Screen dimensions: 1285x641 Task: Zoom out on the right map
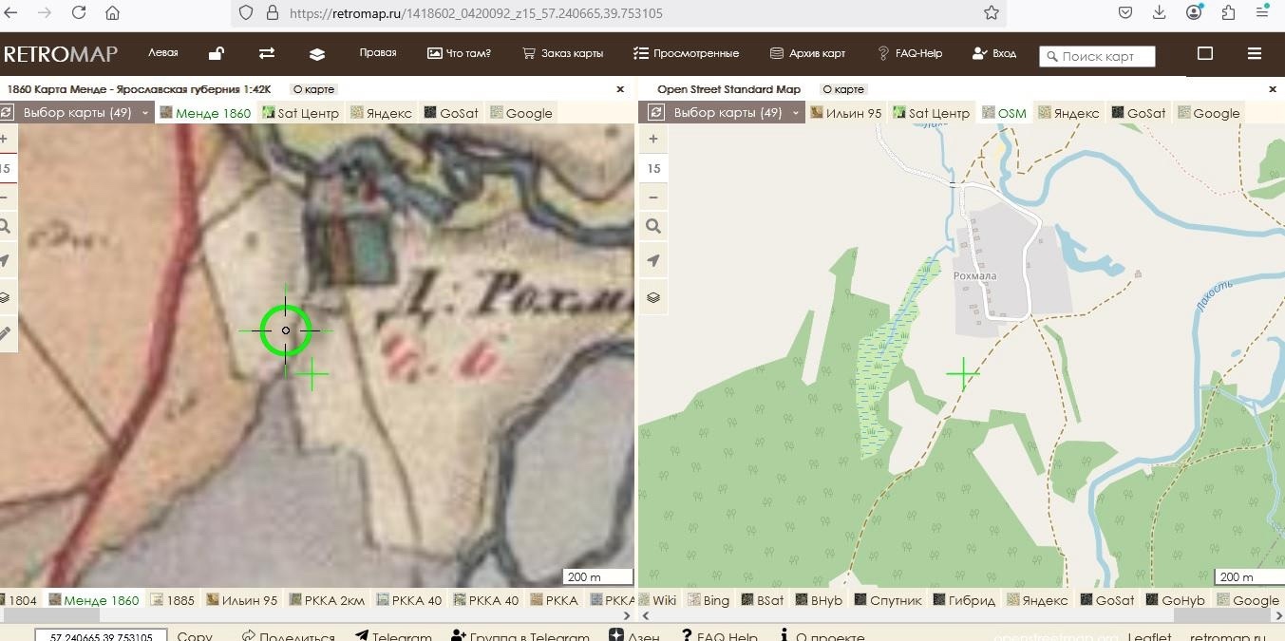pyautogui.click(x=653, y=198)
